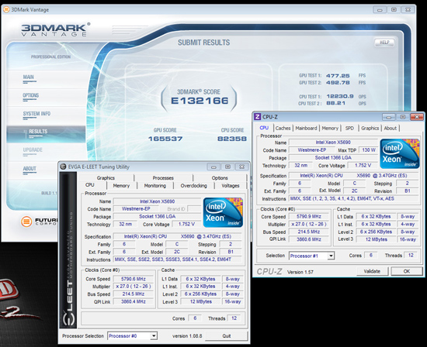Switch to the Mainboard tab in CPU-Z
Image resolution: width=427 pixels, height=347 pixels.
[x=306, y=129]
